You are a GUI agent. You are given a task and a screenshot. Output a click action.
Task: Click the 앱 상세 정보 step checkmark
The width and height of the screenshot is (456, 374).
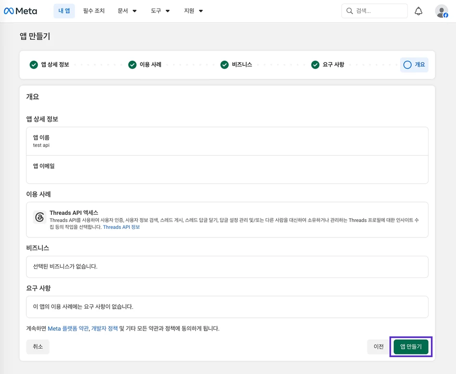pyautogui.click(x=34, y=64)
